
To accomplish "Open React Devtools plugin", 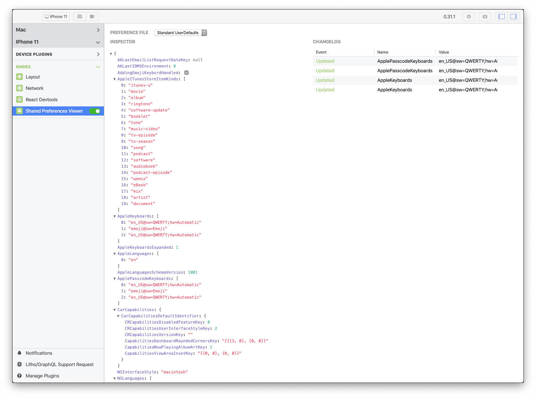I will (x=41, y=99).
